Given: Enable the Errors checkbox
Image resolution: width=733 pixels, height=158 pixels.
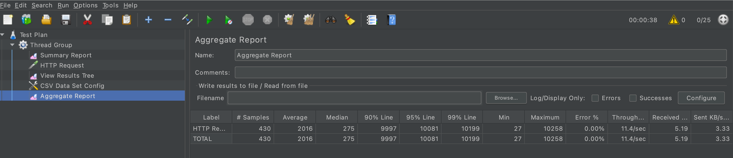Looking at the screenshot, I should click(x=595, y=98).
